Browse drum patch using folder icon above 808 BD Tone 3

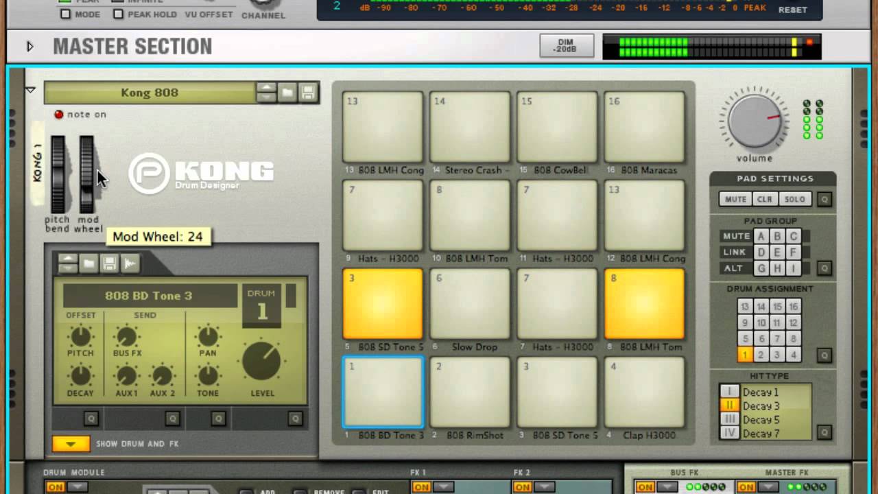coord(88,263)
